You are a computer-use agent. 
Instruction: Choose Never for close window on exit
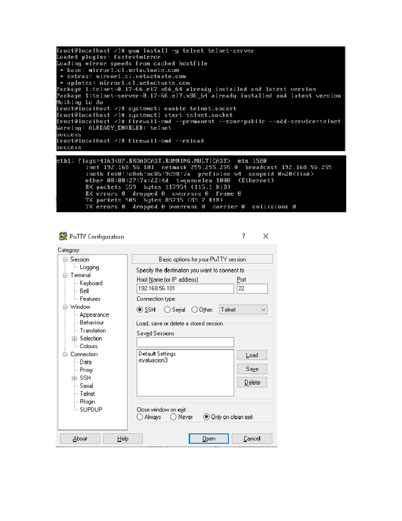[x=174, y=417]
